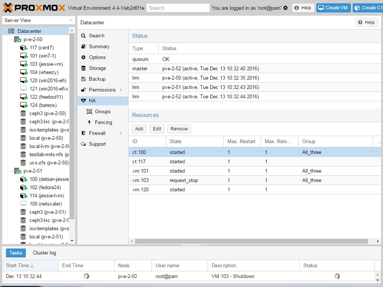Sort resources by State column header
The image size is (383, 287).
tap(194, 142)
